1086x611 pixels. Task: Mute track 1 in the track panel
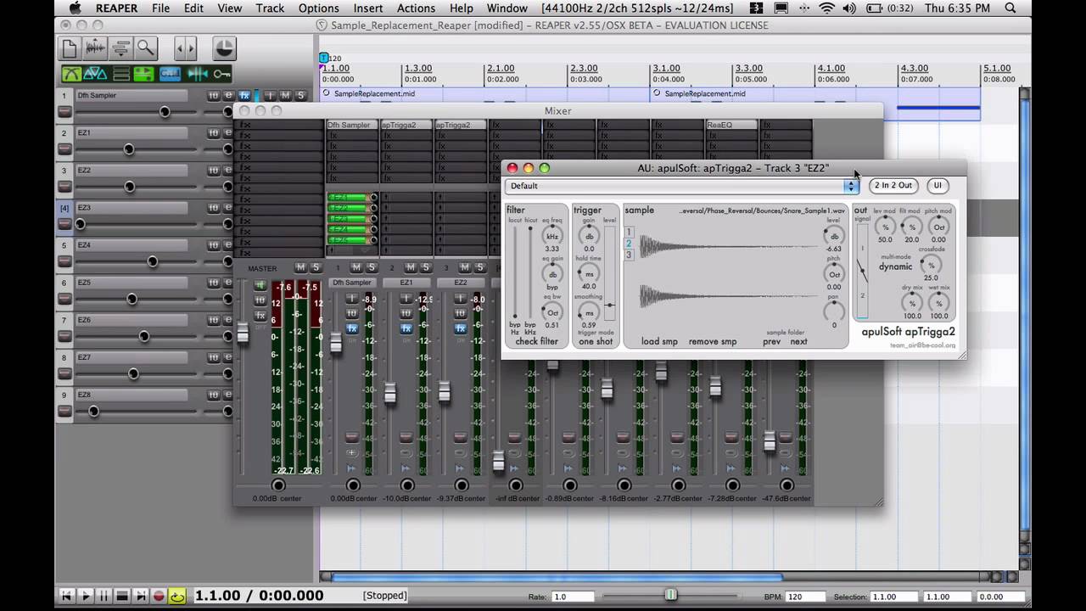pyautogui.click(x=285, y=96)
